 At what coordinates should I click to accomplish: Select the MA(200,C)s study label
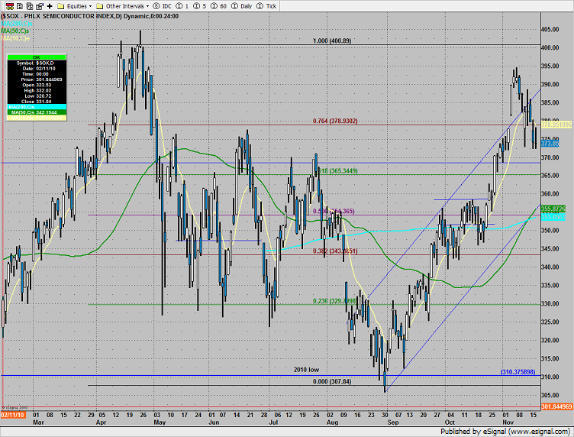17,24
